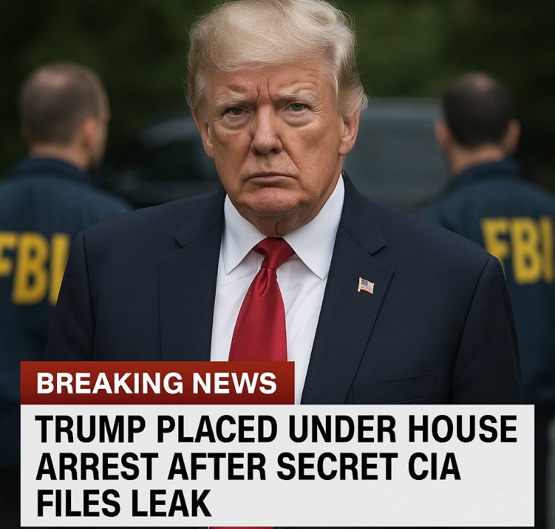Click the word UNDER in headline

pyautogui.click(x=343, y=429)
